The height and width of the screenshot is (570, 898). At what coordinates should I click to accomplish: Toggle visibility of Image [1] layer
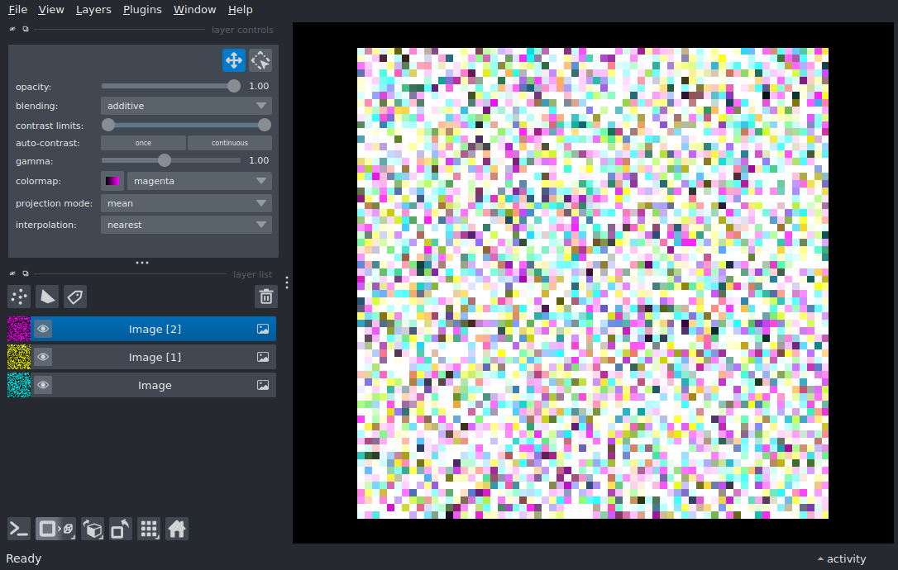[43, 357]
